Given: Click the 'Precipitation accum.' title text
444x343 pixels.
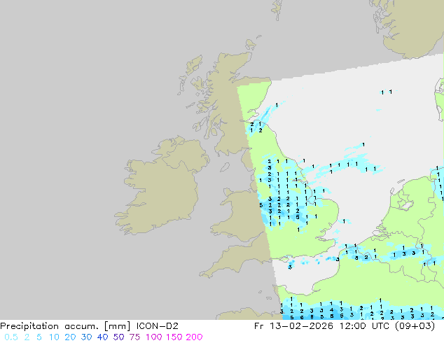Looking at the screenshot, I should coord(50,326).
